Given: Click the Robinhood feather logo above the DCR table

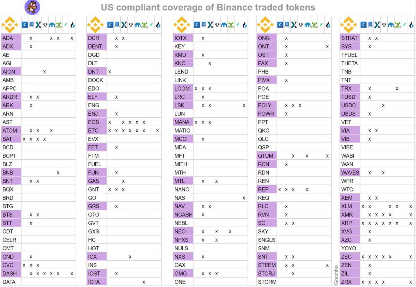Looking at the screenshot, I should point(151,25).
